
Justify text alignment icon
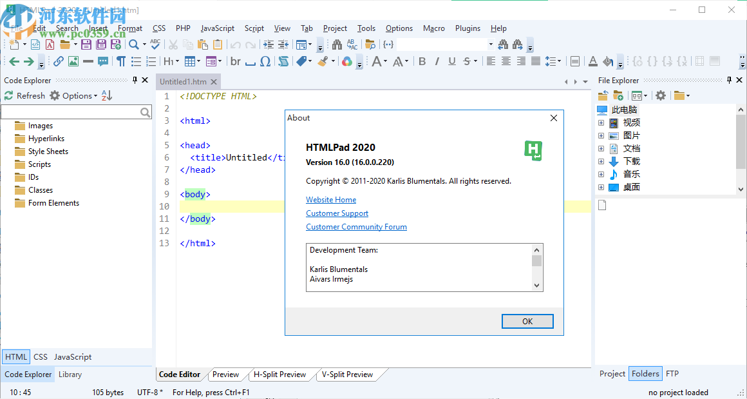click(536, 61)
